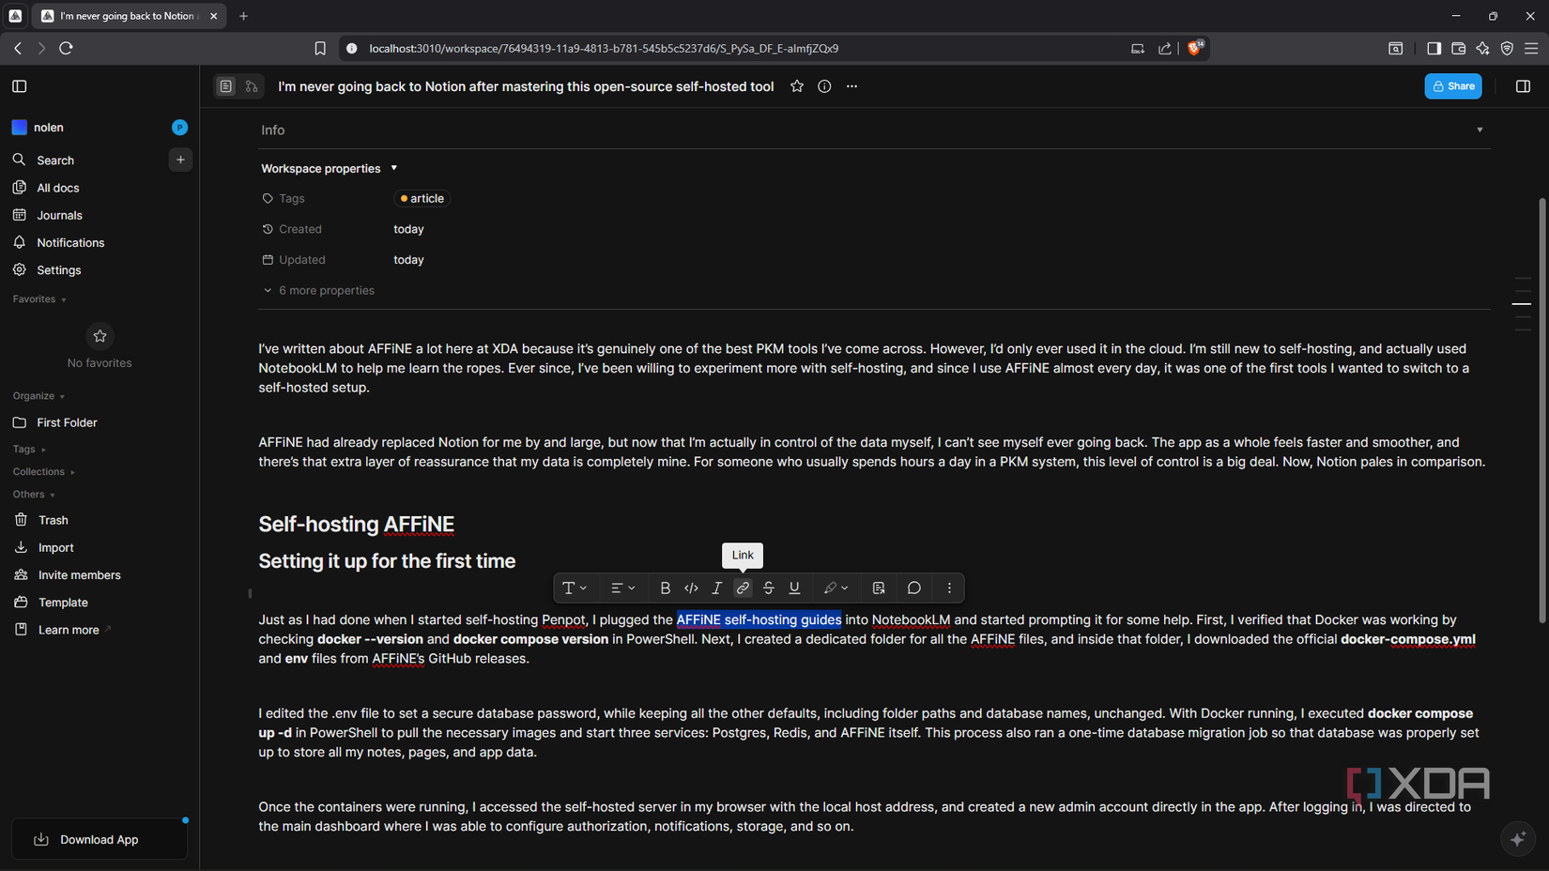Click the article tag
The height and width of the screenshot is (871, 1549).
422,199
